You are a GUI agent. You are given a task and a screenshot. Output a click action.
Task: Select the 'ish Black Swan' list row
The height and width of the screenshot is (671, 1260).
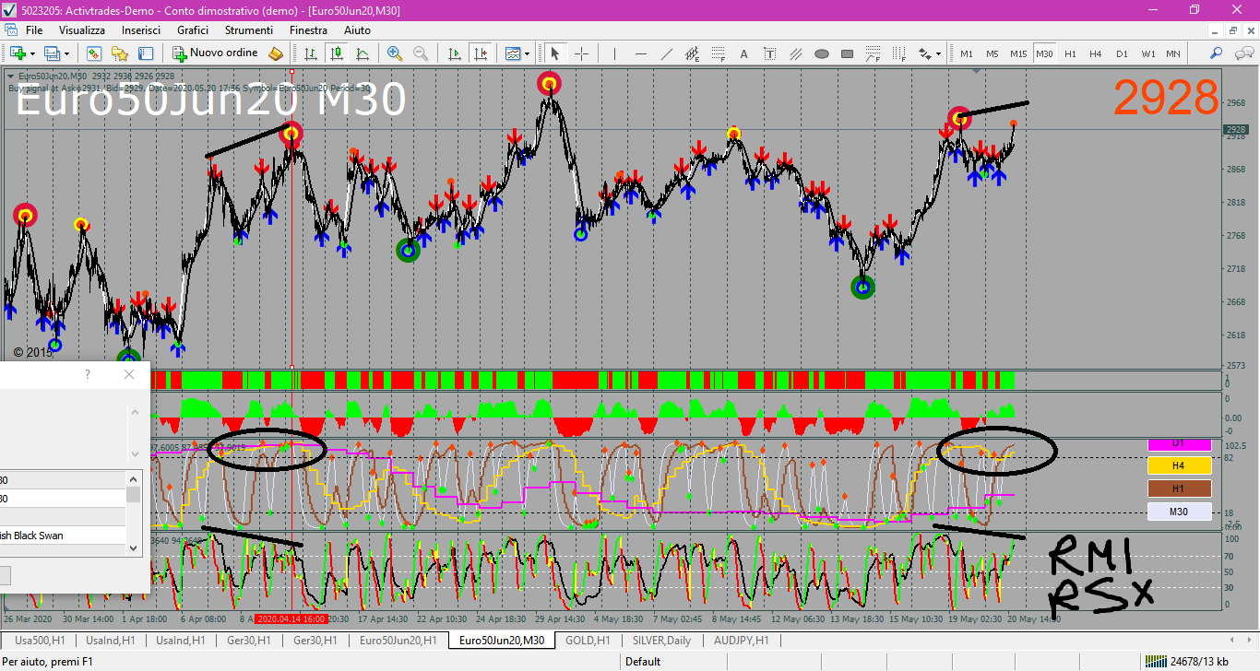(63, 536)
